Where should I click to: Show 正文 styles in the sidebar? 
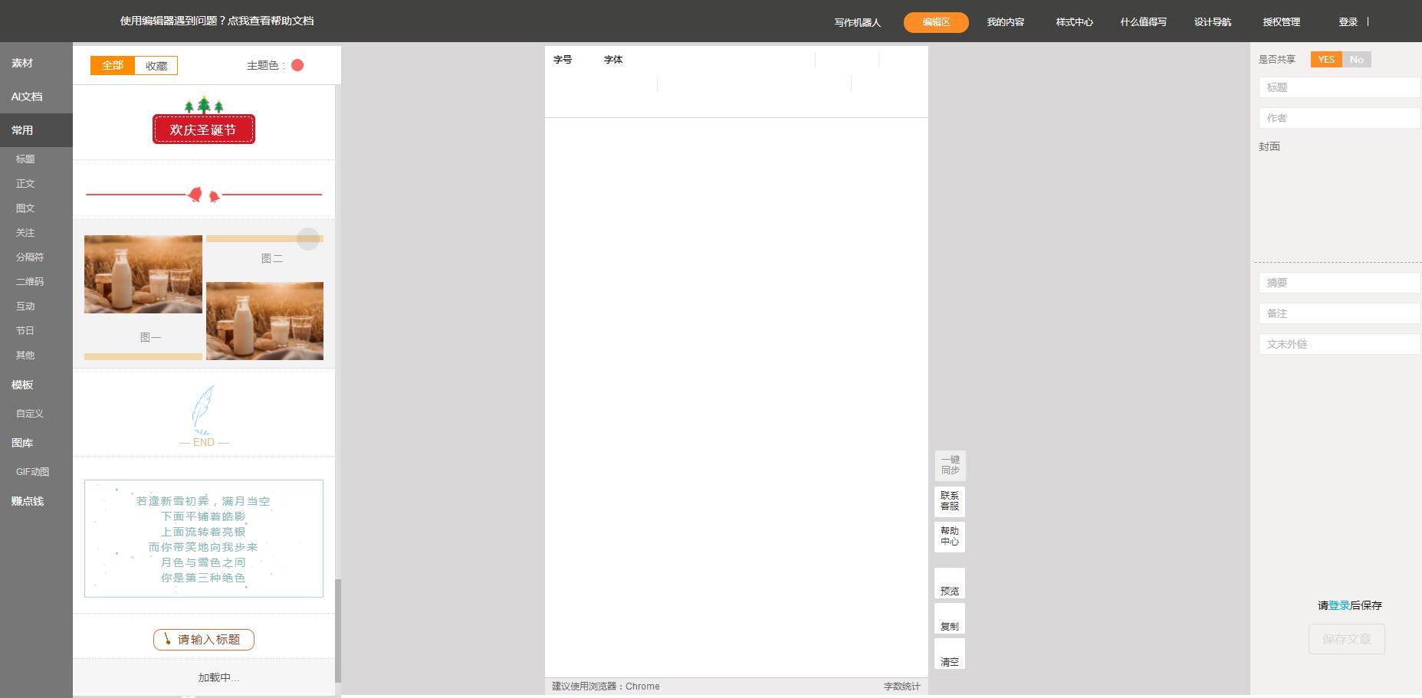[x=25, y=184]
